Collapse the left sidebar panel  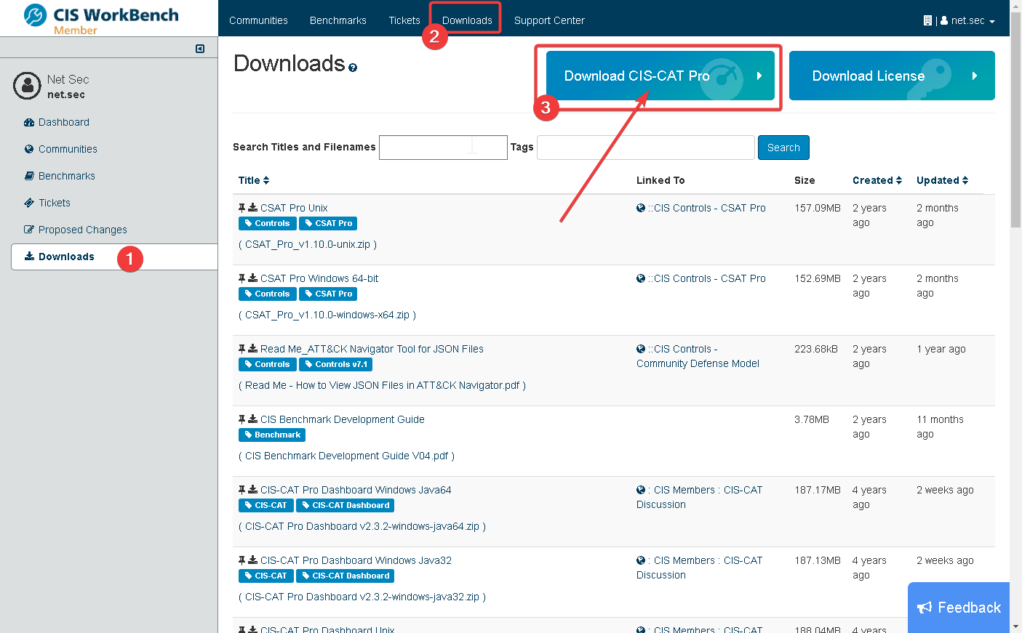[200, 49]
